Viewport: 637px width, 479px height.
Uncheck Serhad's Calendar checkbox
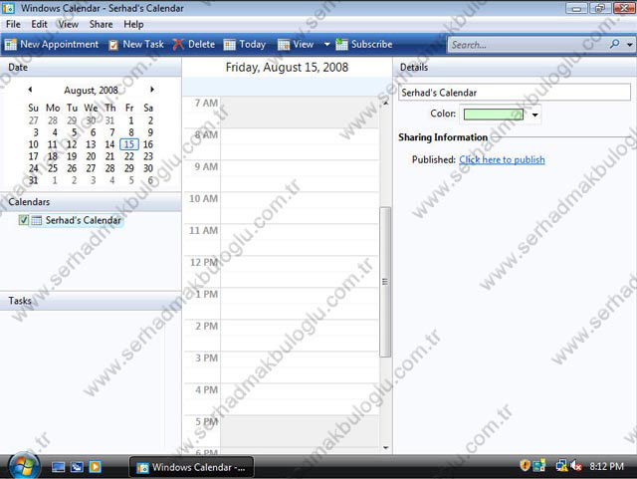[x=24, y=220]
